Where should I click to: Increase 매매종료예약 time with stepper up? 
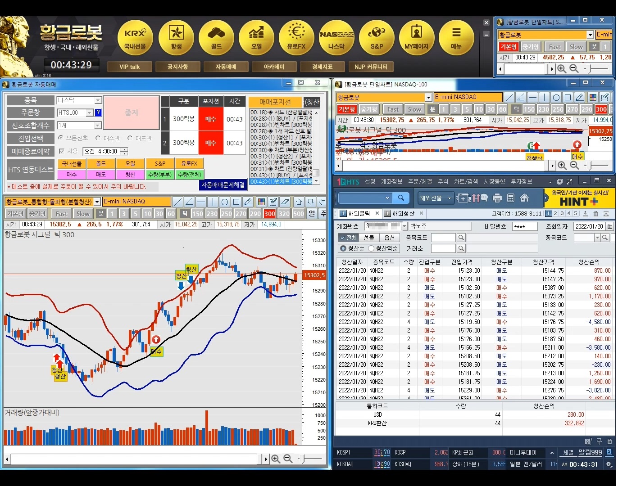[124, 149]
